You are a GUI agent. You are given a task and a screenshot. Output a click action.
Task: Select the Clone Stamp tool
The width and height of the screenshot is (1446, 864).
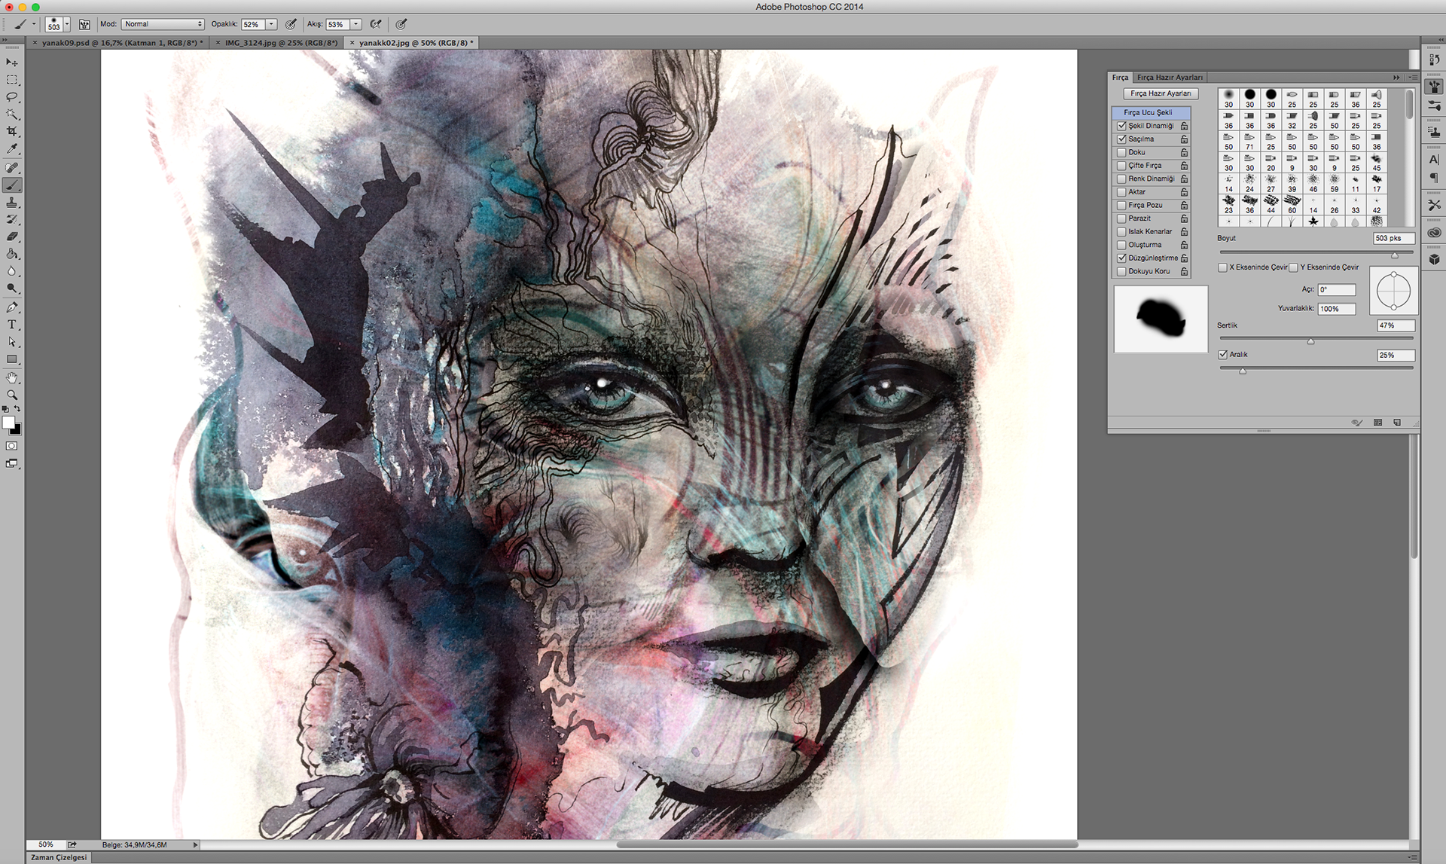coord(12,203)
